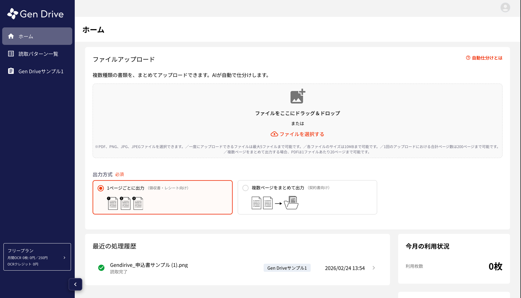
Task: Click the add-image upload icon
Action: (x=297, y=96)
